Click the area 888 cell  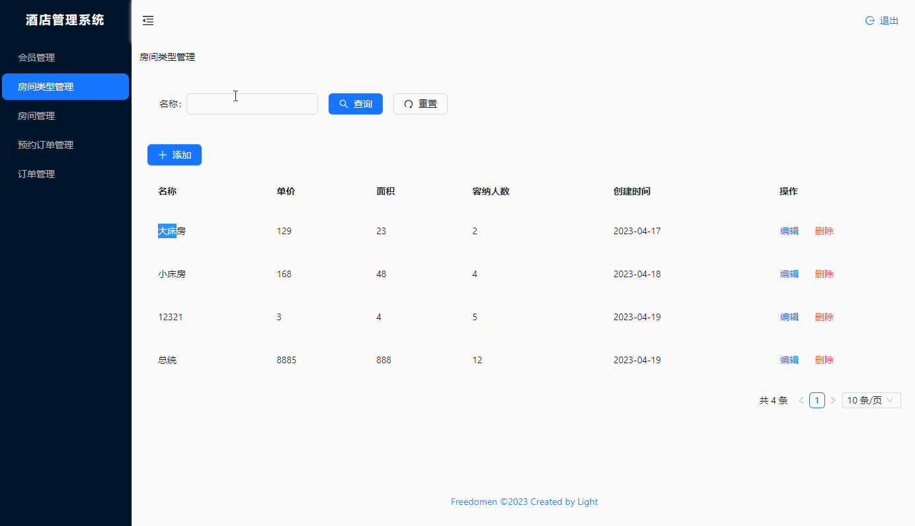point(384,360)
